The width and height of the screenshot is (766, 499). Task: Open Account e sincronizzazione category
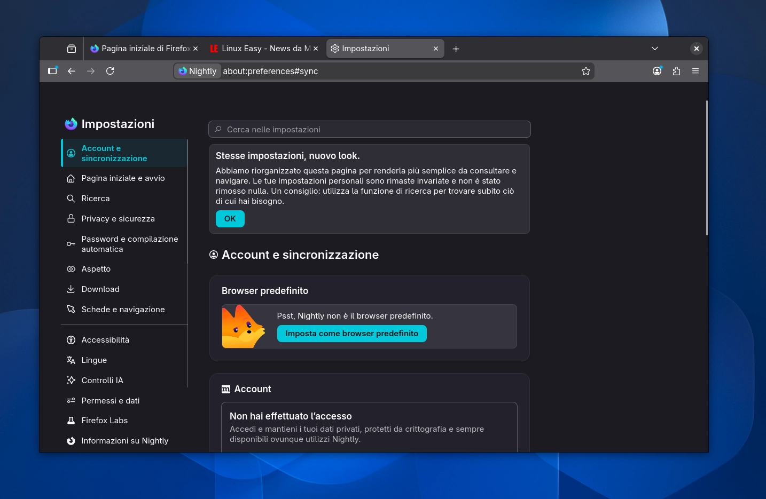[x=124, y=153]
